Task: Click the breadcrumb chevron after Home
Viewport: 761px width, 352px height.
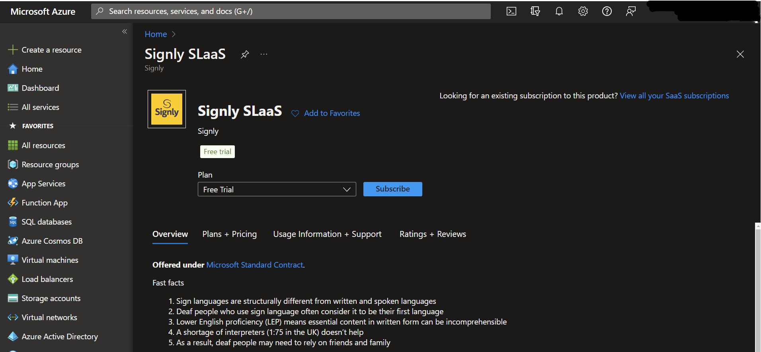Action: (x=174, y=34)
